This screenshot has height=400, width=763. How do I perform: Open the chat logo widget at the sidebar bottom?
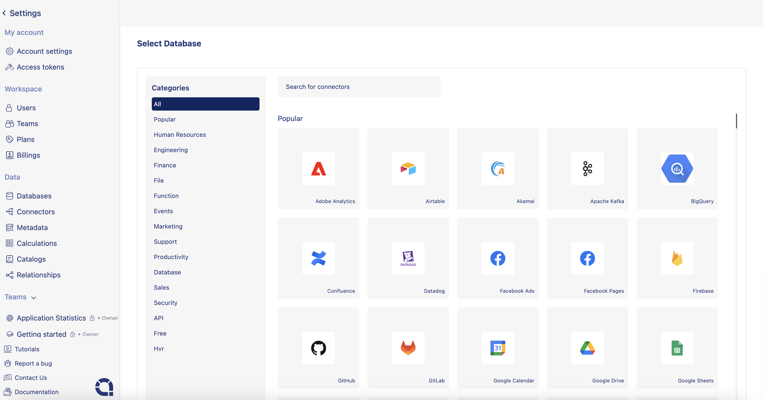(x=104, y=387)
